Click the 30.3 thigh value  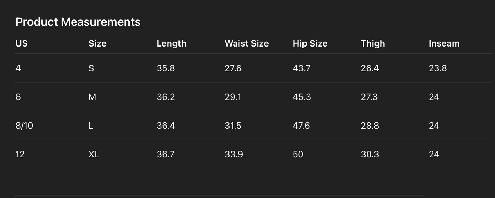tap(370, 154)
